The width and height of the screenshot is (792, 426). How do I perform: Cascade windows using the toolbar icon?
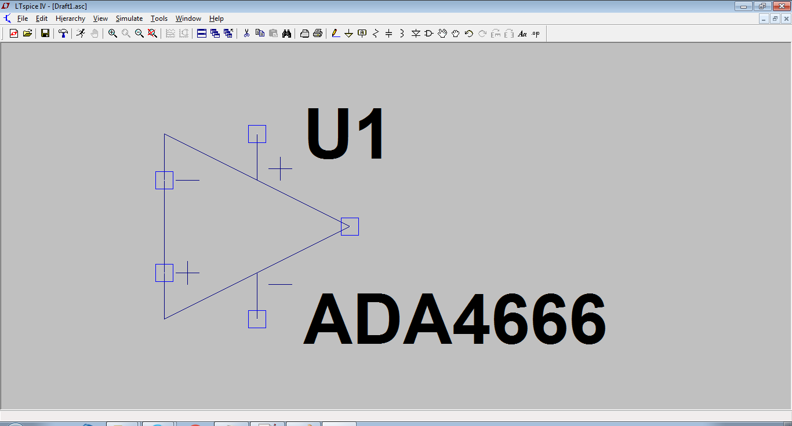pos(215,34)
